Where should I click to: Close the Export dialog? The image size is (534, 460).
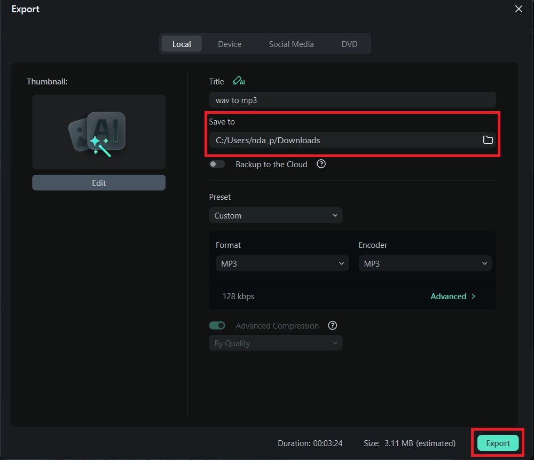[x=518, y=9]
